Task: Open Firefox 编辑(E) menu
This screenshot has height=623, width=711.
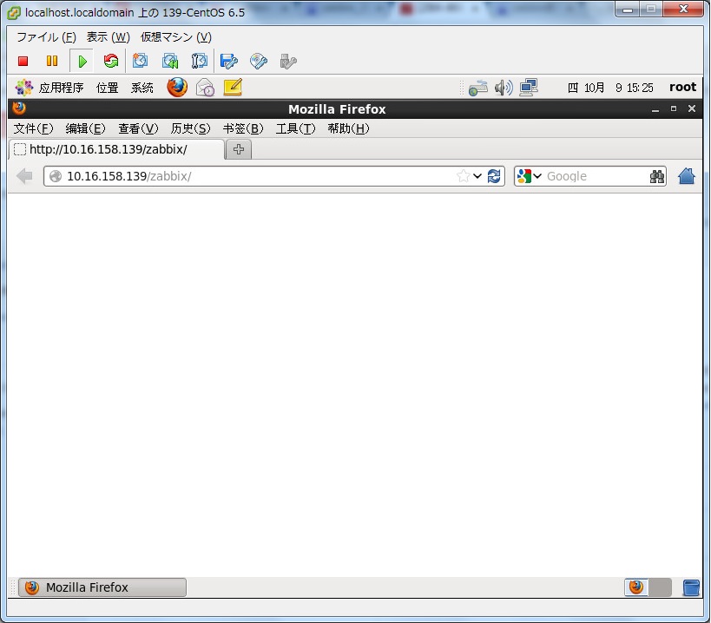Action: tap(85, 128)
